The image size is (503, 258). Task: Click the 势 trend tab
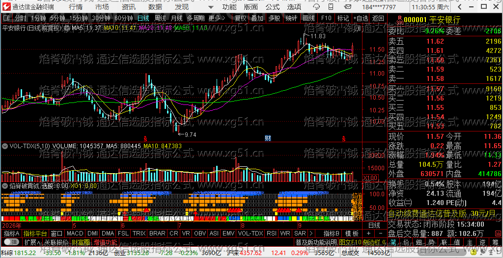click(431, 242)
